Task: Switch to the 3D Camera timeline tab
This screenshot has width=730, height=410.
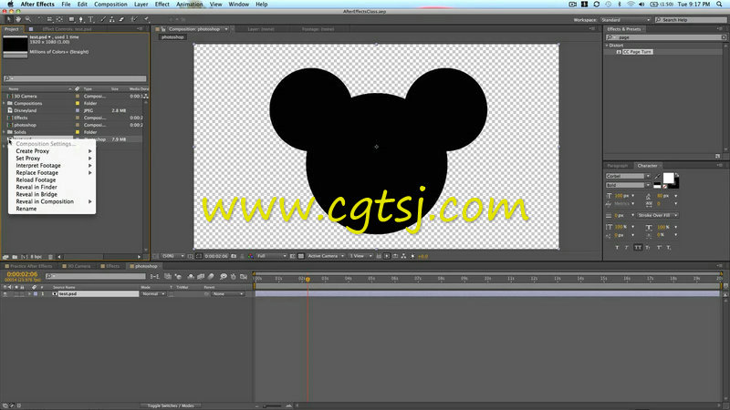Action: tap(77, 266)
